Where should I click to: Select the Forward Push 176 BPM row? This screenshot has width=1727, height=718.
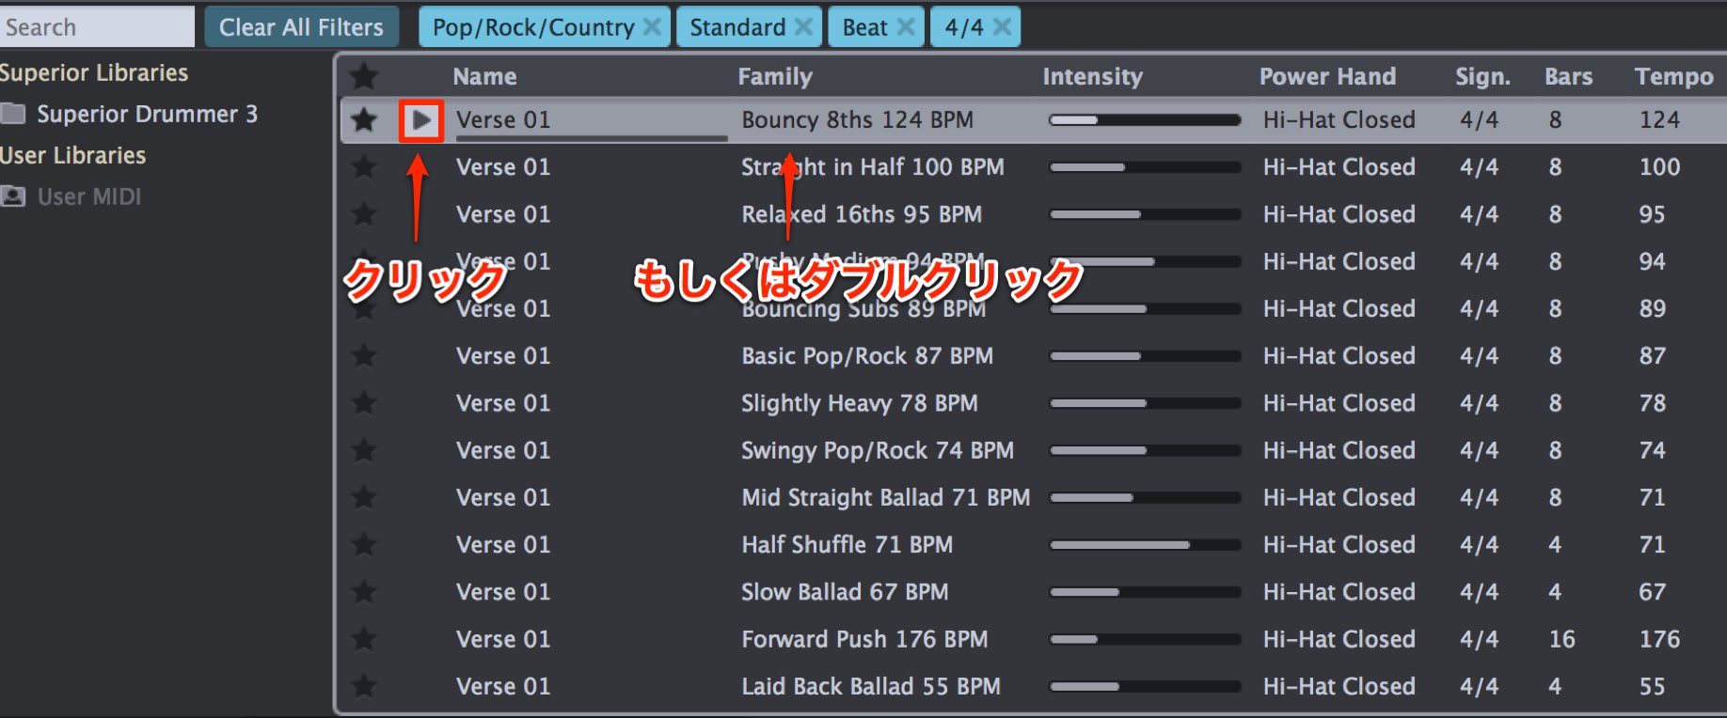click(1033, 639)
